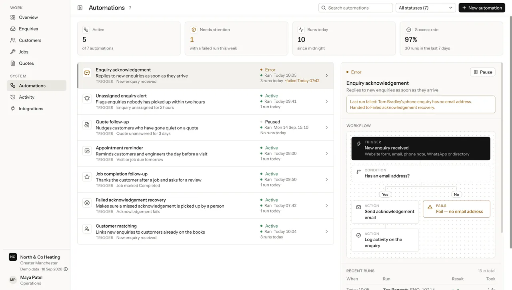
Task: Click the Quotes document icon
Action: coord(13,63)
